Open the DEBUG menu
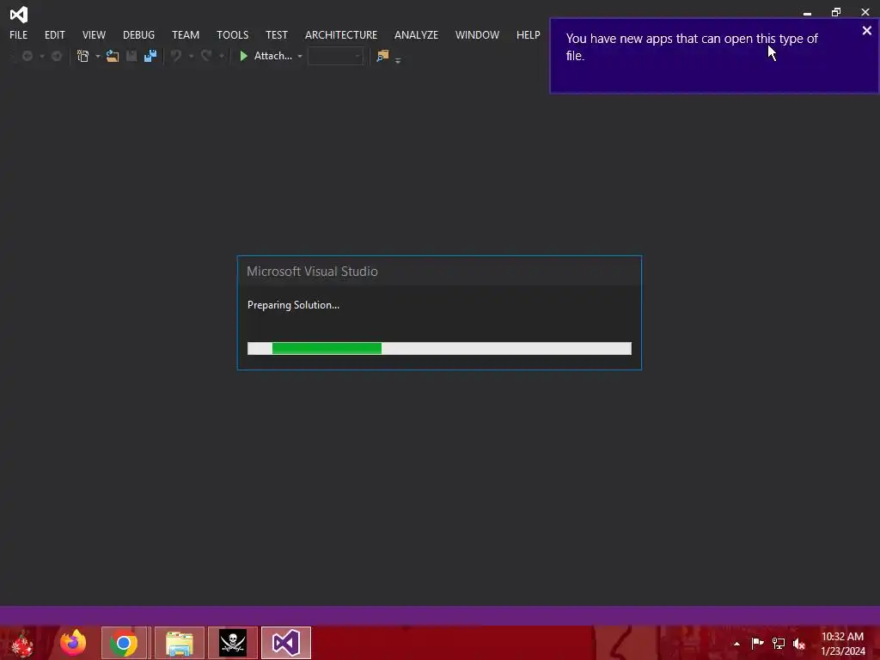 [x=138, y=34]
